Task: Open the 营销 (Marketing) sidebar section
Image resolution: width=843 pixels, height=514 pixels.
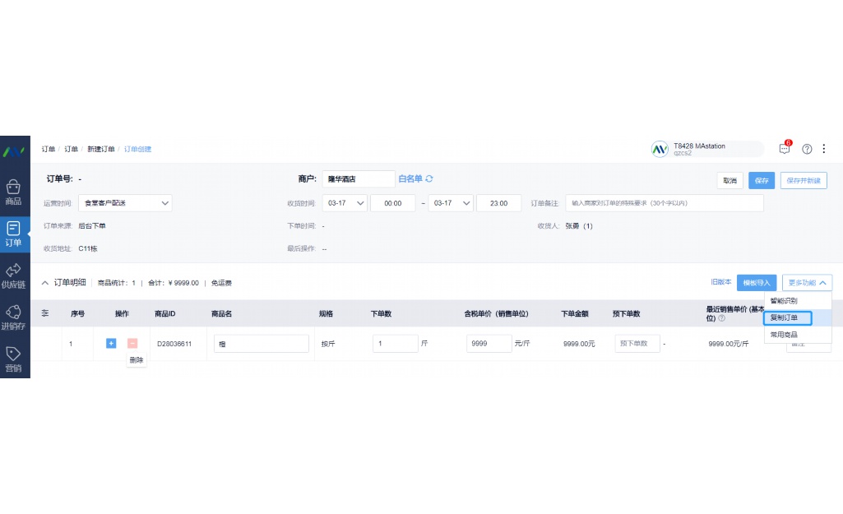Action: [x=14, y=359]
